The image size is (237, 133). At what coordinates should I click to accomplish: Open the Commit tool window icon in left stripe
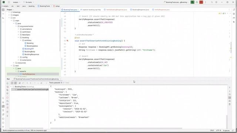point(3,14)
